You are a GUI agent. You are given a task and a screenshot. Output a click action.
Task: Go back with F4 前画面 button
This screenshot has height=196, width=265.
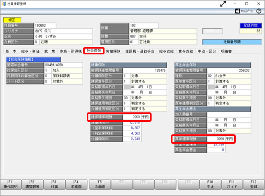point(76,185)
